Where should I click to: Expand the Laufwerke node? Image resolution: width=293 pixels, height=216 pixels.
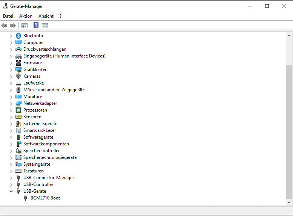[11, 83]
